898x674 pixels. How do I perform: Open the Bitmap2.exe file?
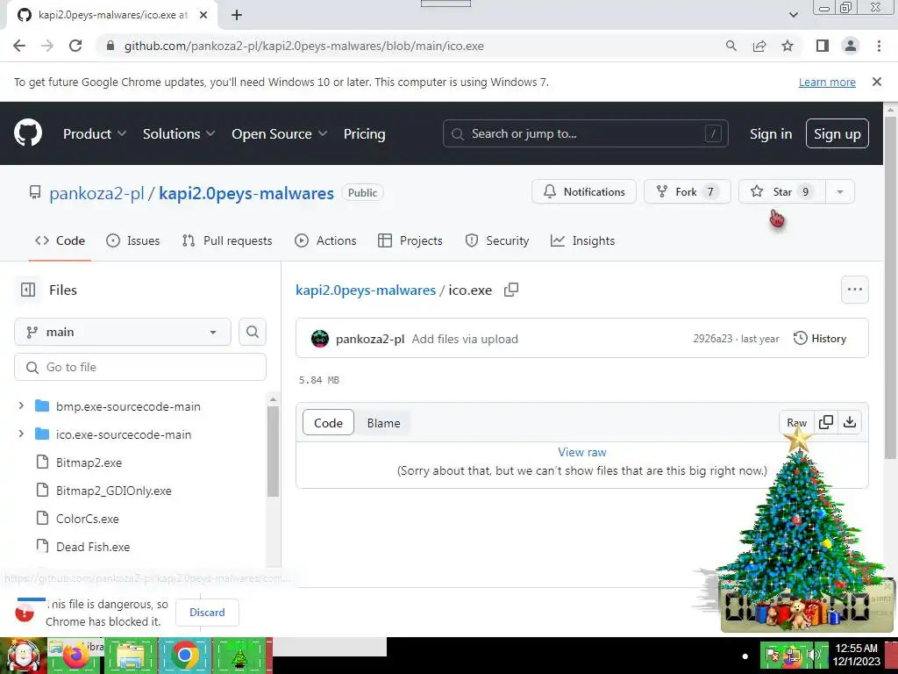click(x=89, y=462)
